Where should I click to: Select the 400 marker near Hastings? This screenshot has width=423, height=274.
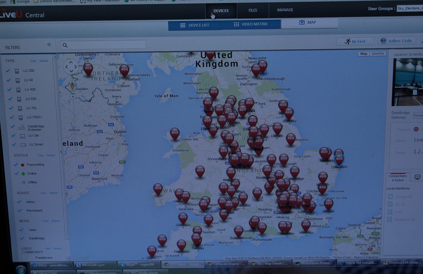(x=306, y=225)
